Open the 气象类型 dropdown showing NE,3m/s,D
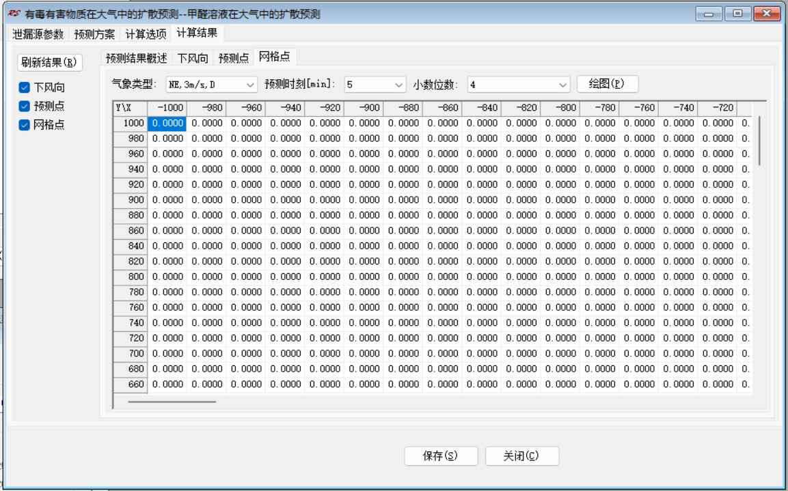This screenshot has width=788, height=491. point(212,85)
